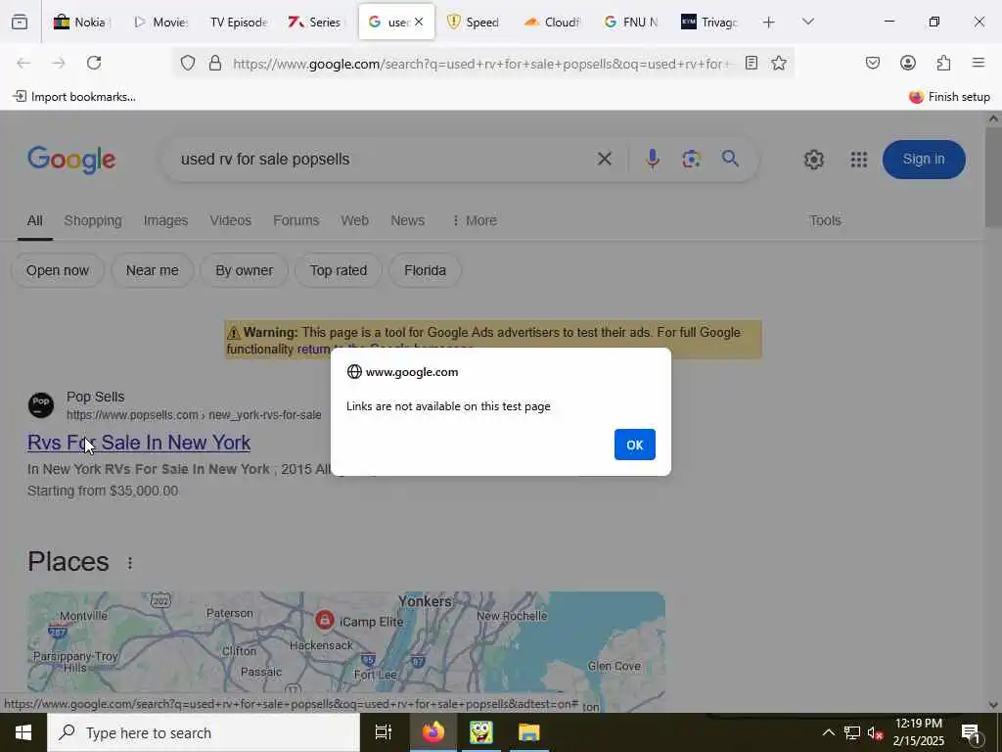The width and height of the screenshot is (1002, 752).
Task: Clear the search query with the X
Action: (x=605, y=159)
